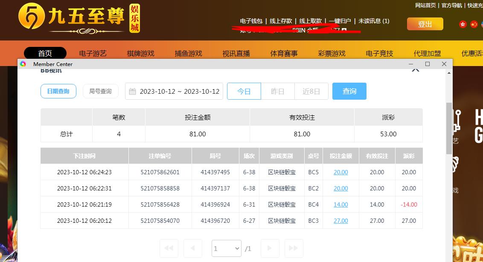This screenshot has width=483, height=262.
Task: Go to next page with right arrow
Action: (270, 248)
